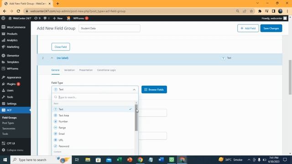Switch to the Presentation tab
The width and height of the screenshot is (292, 164).
[86, 70]
